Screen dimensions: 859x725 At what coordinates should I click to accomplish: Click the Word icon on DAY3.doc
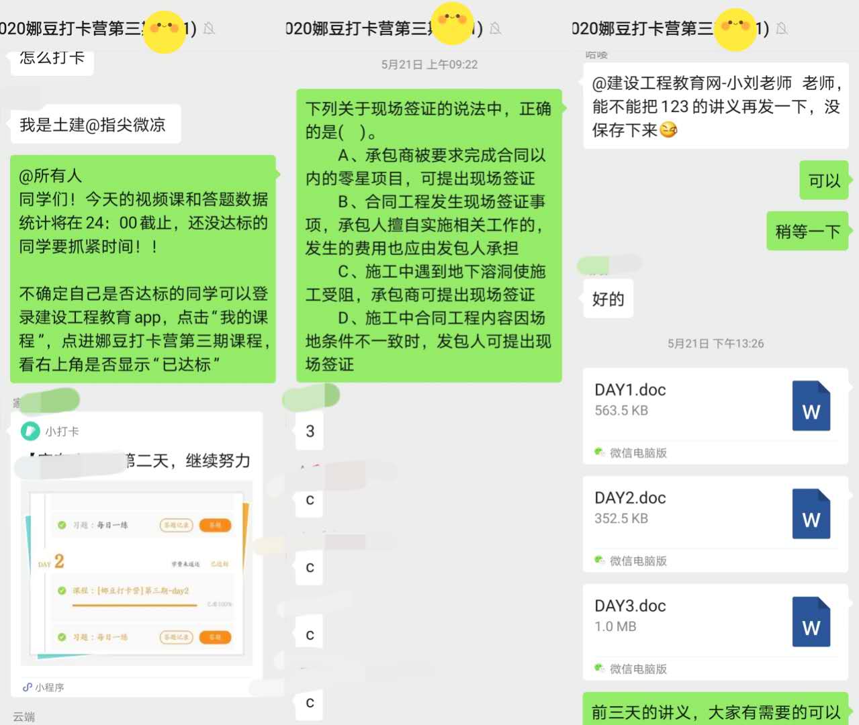point(811,622)
